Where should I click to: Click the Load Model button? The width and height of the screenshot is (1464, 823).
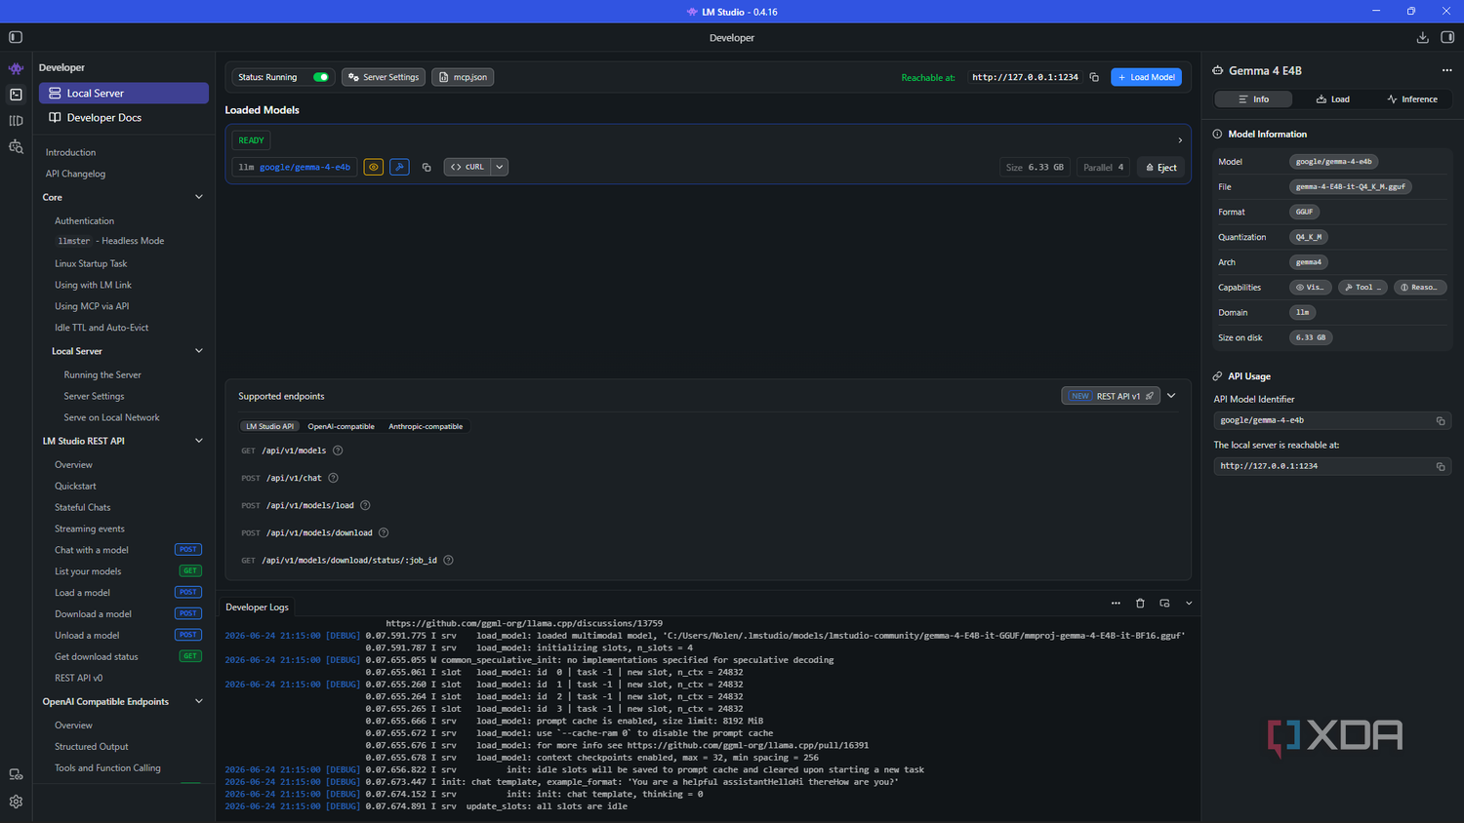(1147, 77)
